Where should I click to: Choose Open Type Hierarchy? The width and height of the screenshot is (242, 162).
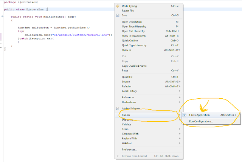click(x=149, y=26)
